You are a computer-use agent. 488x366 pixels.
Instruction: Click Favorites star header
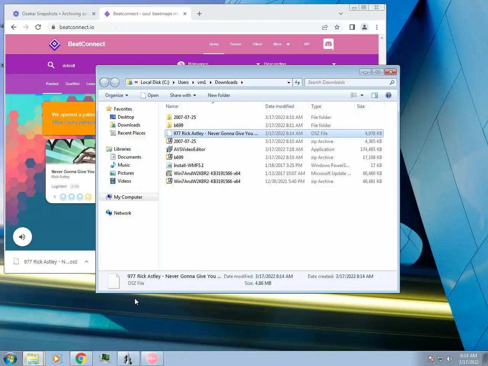[x=119, y=109]
